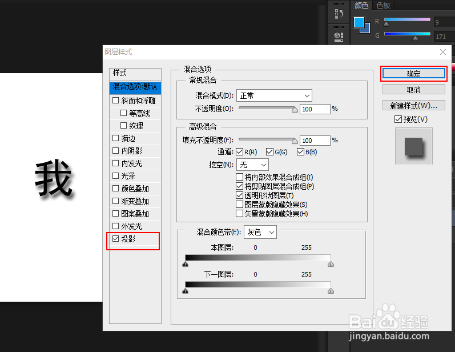Click the 取消 button
The image size is (455, 352).
413,90
